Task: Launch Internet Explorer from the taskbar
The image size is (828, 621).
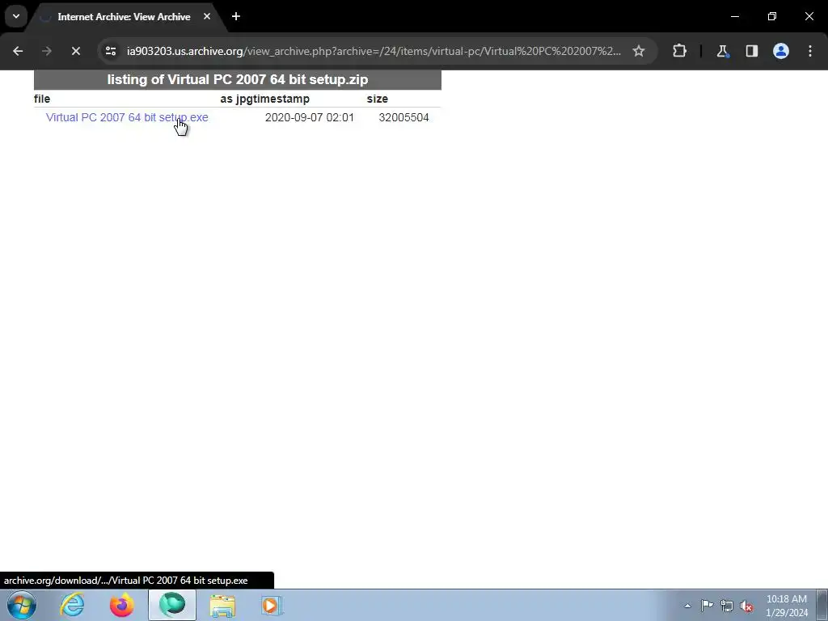Action: (x=72, y=605)
